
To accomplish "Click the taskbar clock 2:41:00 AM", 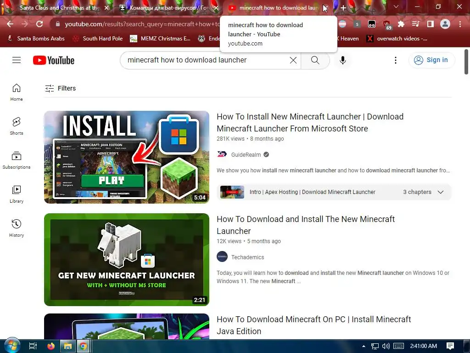I will (x=423, y=346).
